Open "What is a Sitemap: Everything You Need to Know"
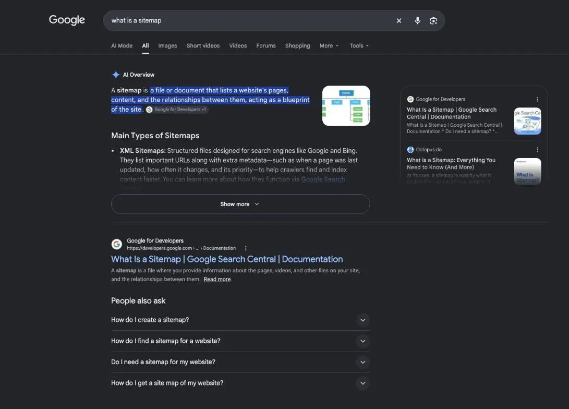This screenshot has width=569, height=409. (451, 164)
